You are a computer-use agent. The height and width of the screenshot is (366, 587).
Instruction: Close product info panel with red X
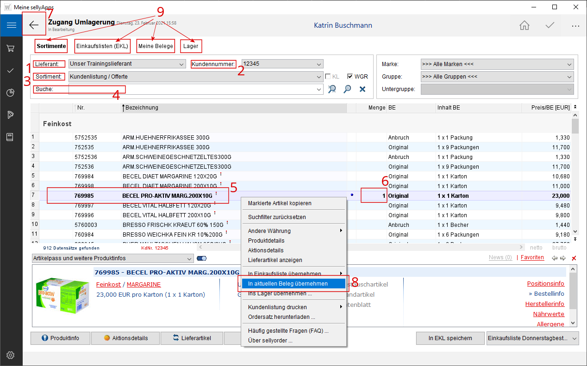(x=574, y=258)
